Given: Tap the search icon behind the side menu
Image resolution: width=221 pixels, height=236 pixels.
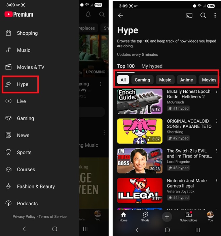Looking at the screenshot, I should (102, 14).
